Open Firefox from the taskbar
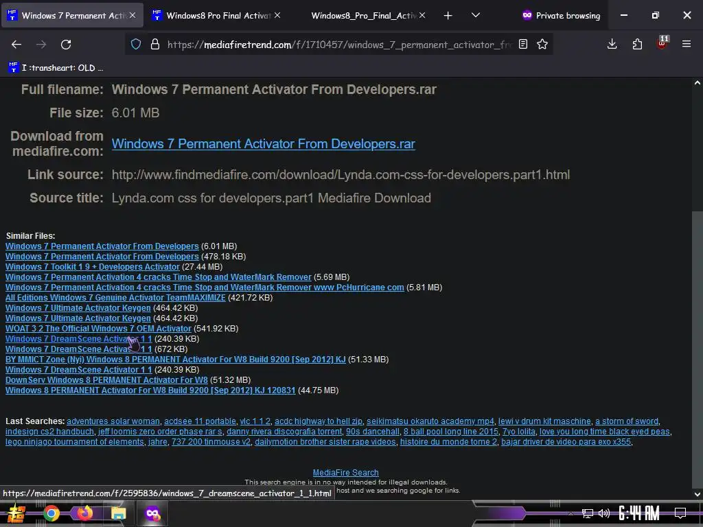Image resolution: width=703 pixels, height=527 pixels. tap(84, 513)
